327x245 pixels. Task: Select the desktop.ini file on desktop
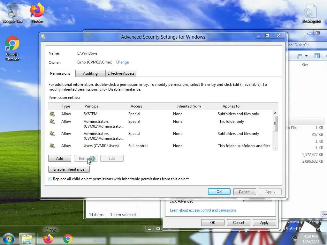[311, 13]
